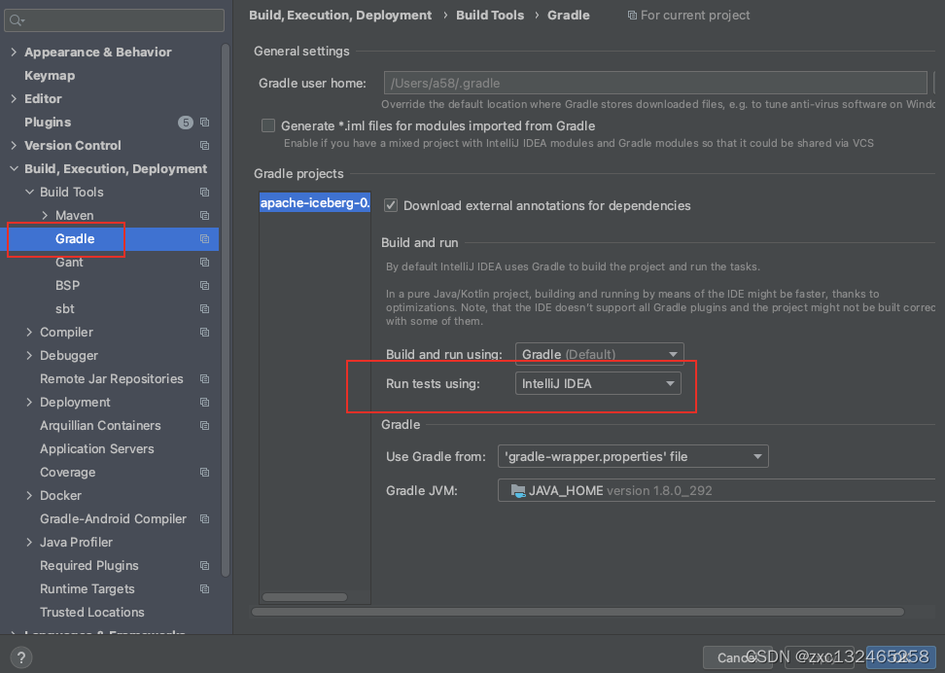
Task: Expand the Compiler section in sidebar
Action: pyautogui.click(x=28, y=332)
